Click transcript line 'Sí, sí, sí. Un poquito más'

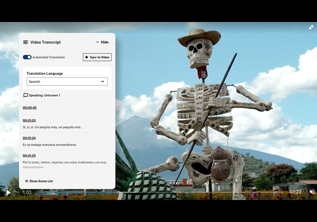(x=52, y=127)
